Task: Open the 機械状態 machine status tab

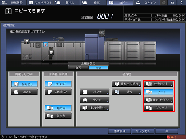Action: (x=13, y=3)
